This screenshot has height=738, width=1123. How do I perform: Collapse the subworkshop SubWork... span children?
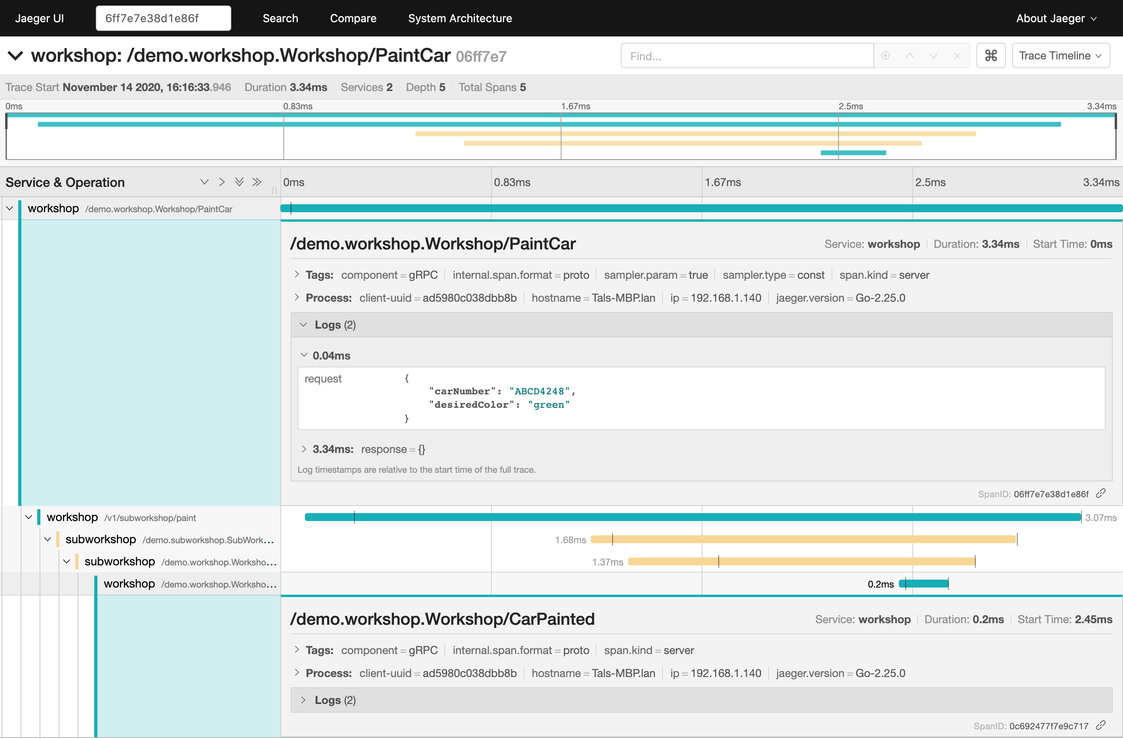[48, 539]
